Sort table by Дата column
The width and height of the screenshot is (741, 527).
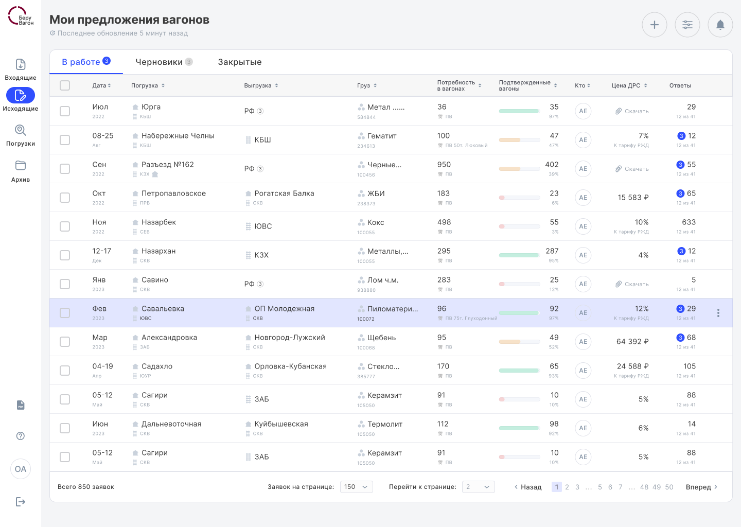pyautogui.click(x=101, y=85)
